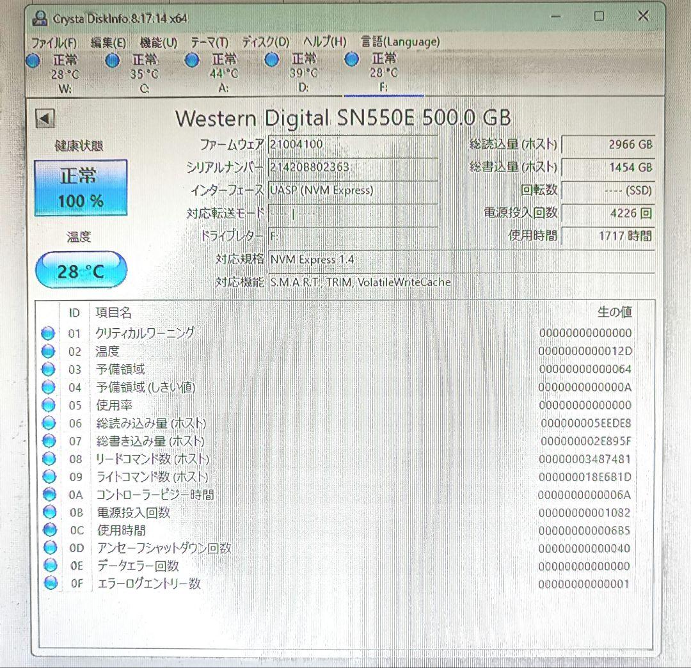Click status orb for ID 0B 電源投入回数 row
Image resolution: width=691 pixels, height=668 pixels.
[x=50, y=512]
